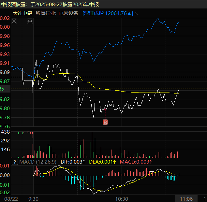The image size is (207, 202).
Task: Close the chart overlay with the X box
Action: tap(14, 21)
